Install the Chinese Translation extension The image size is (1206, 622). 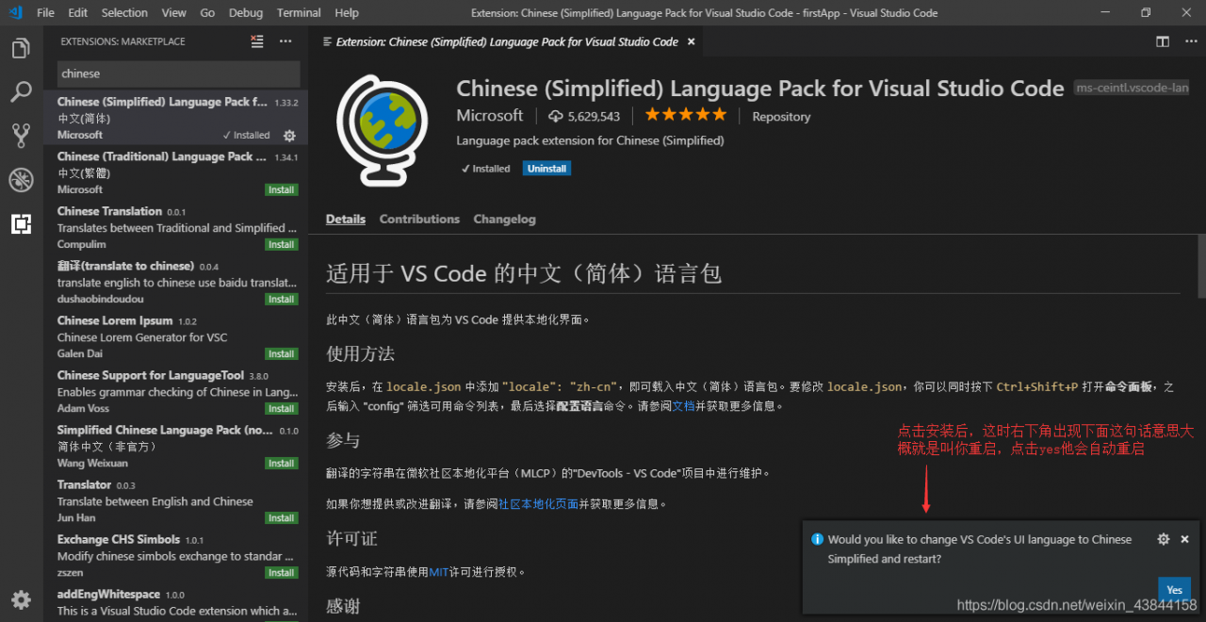click(282, 244)
